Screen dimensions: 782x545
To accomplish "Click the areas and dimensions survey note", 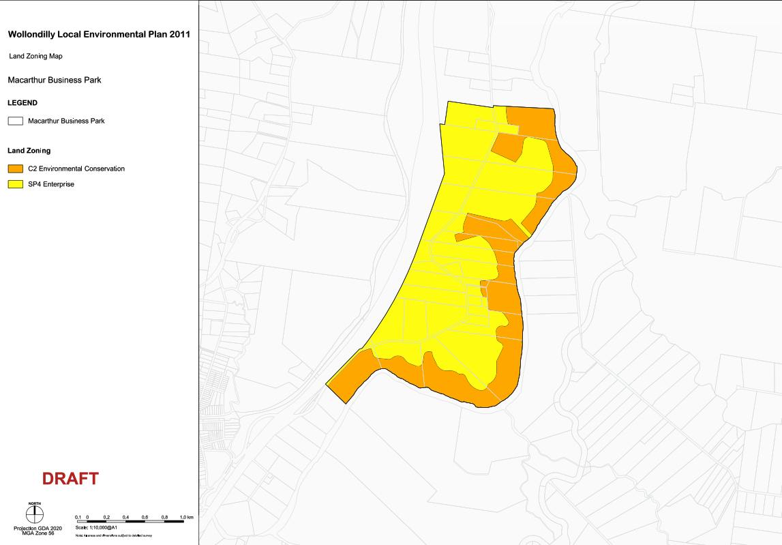I will coord(113,535).
